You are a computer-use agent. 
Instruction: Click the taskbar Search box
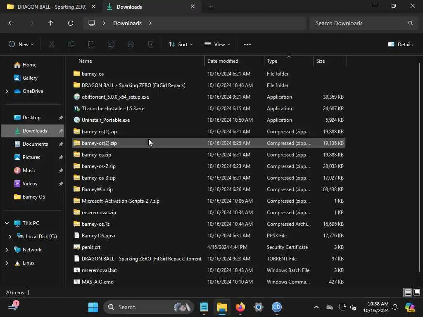coord(148,307)
